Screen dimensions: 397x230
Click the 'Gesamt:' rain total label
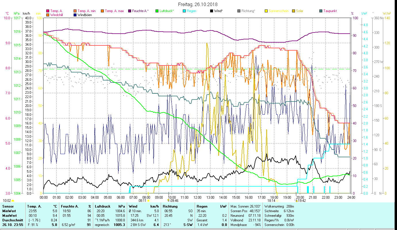[x=202, y=220]
